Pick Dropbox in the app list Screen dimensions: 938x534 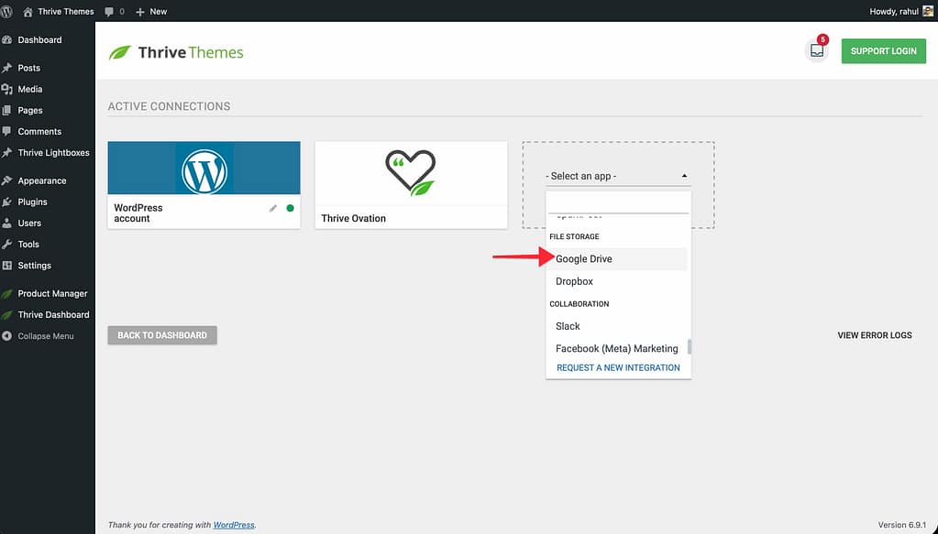(x=574, y=281)
